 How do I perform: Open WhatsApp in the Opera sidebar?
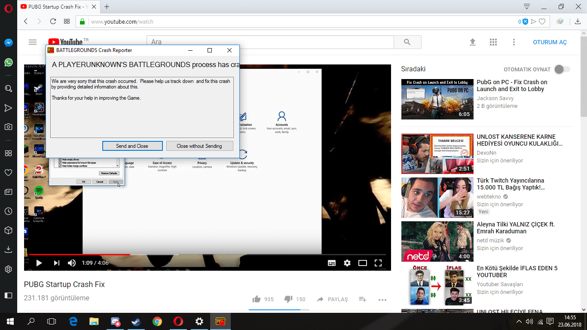pos(8,62)
